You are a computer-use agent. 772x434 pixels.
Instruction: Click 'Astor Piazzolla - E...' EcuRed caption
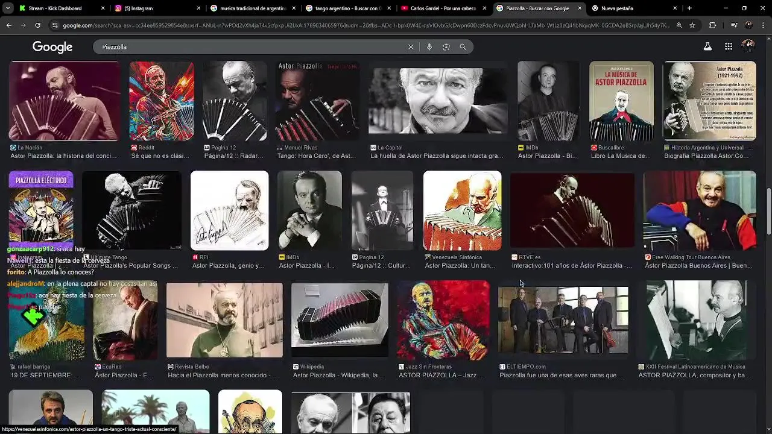click(x=124, y=375)
